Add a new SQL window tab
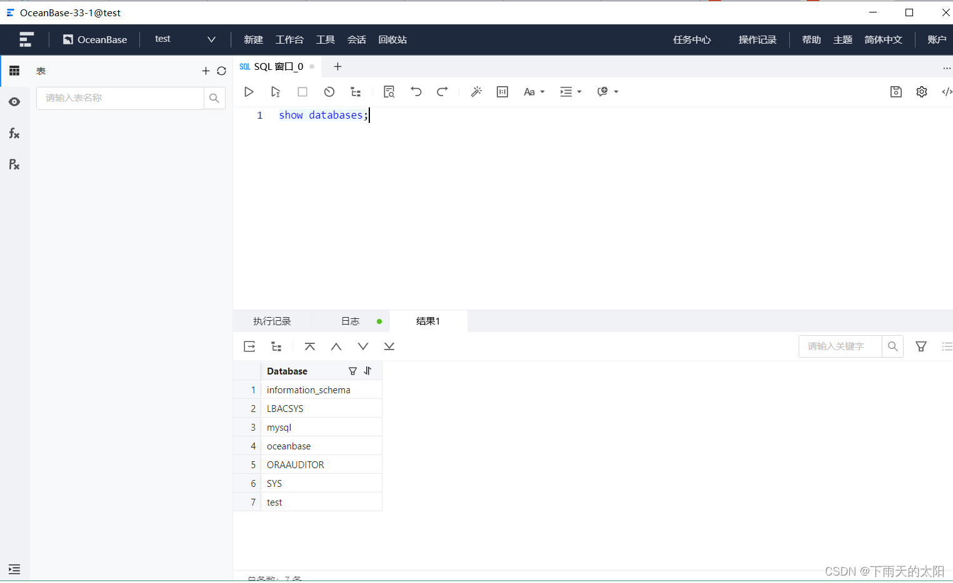This screenshot has height=583, width=953. point(337,66)
